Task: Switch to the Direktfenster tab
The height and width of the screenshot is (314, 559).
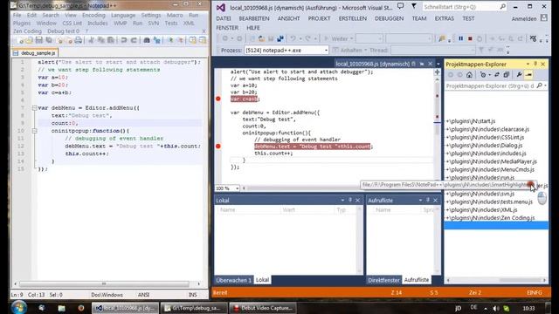Action: point(383,280)
